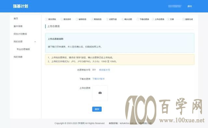Viewport: 208px width, 128px height.
Task: Click the version number 001 text
Action: coord(94,70)
